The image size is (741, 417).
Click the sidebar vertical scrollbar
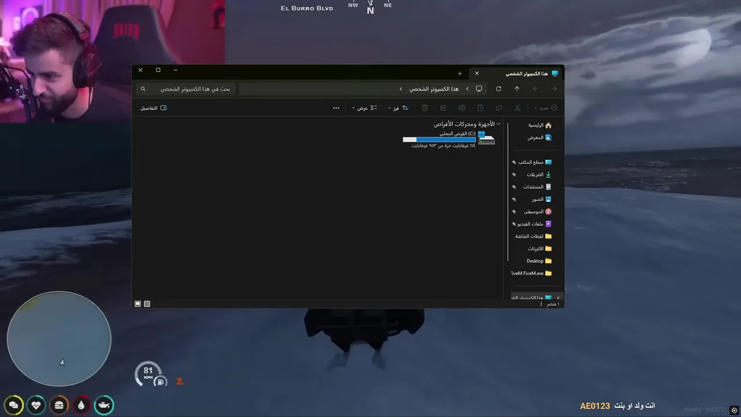[x=508, y=191]
